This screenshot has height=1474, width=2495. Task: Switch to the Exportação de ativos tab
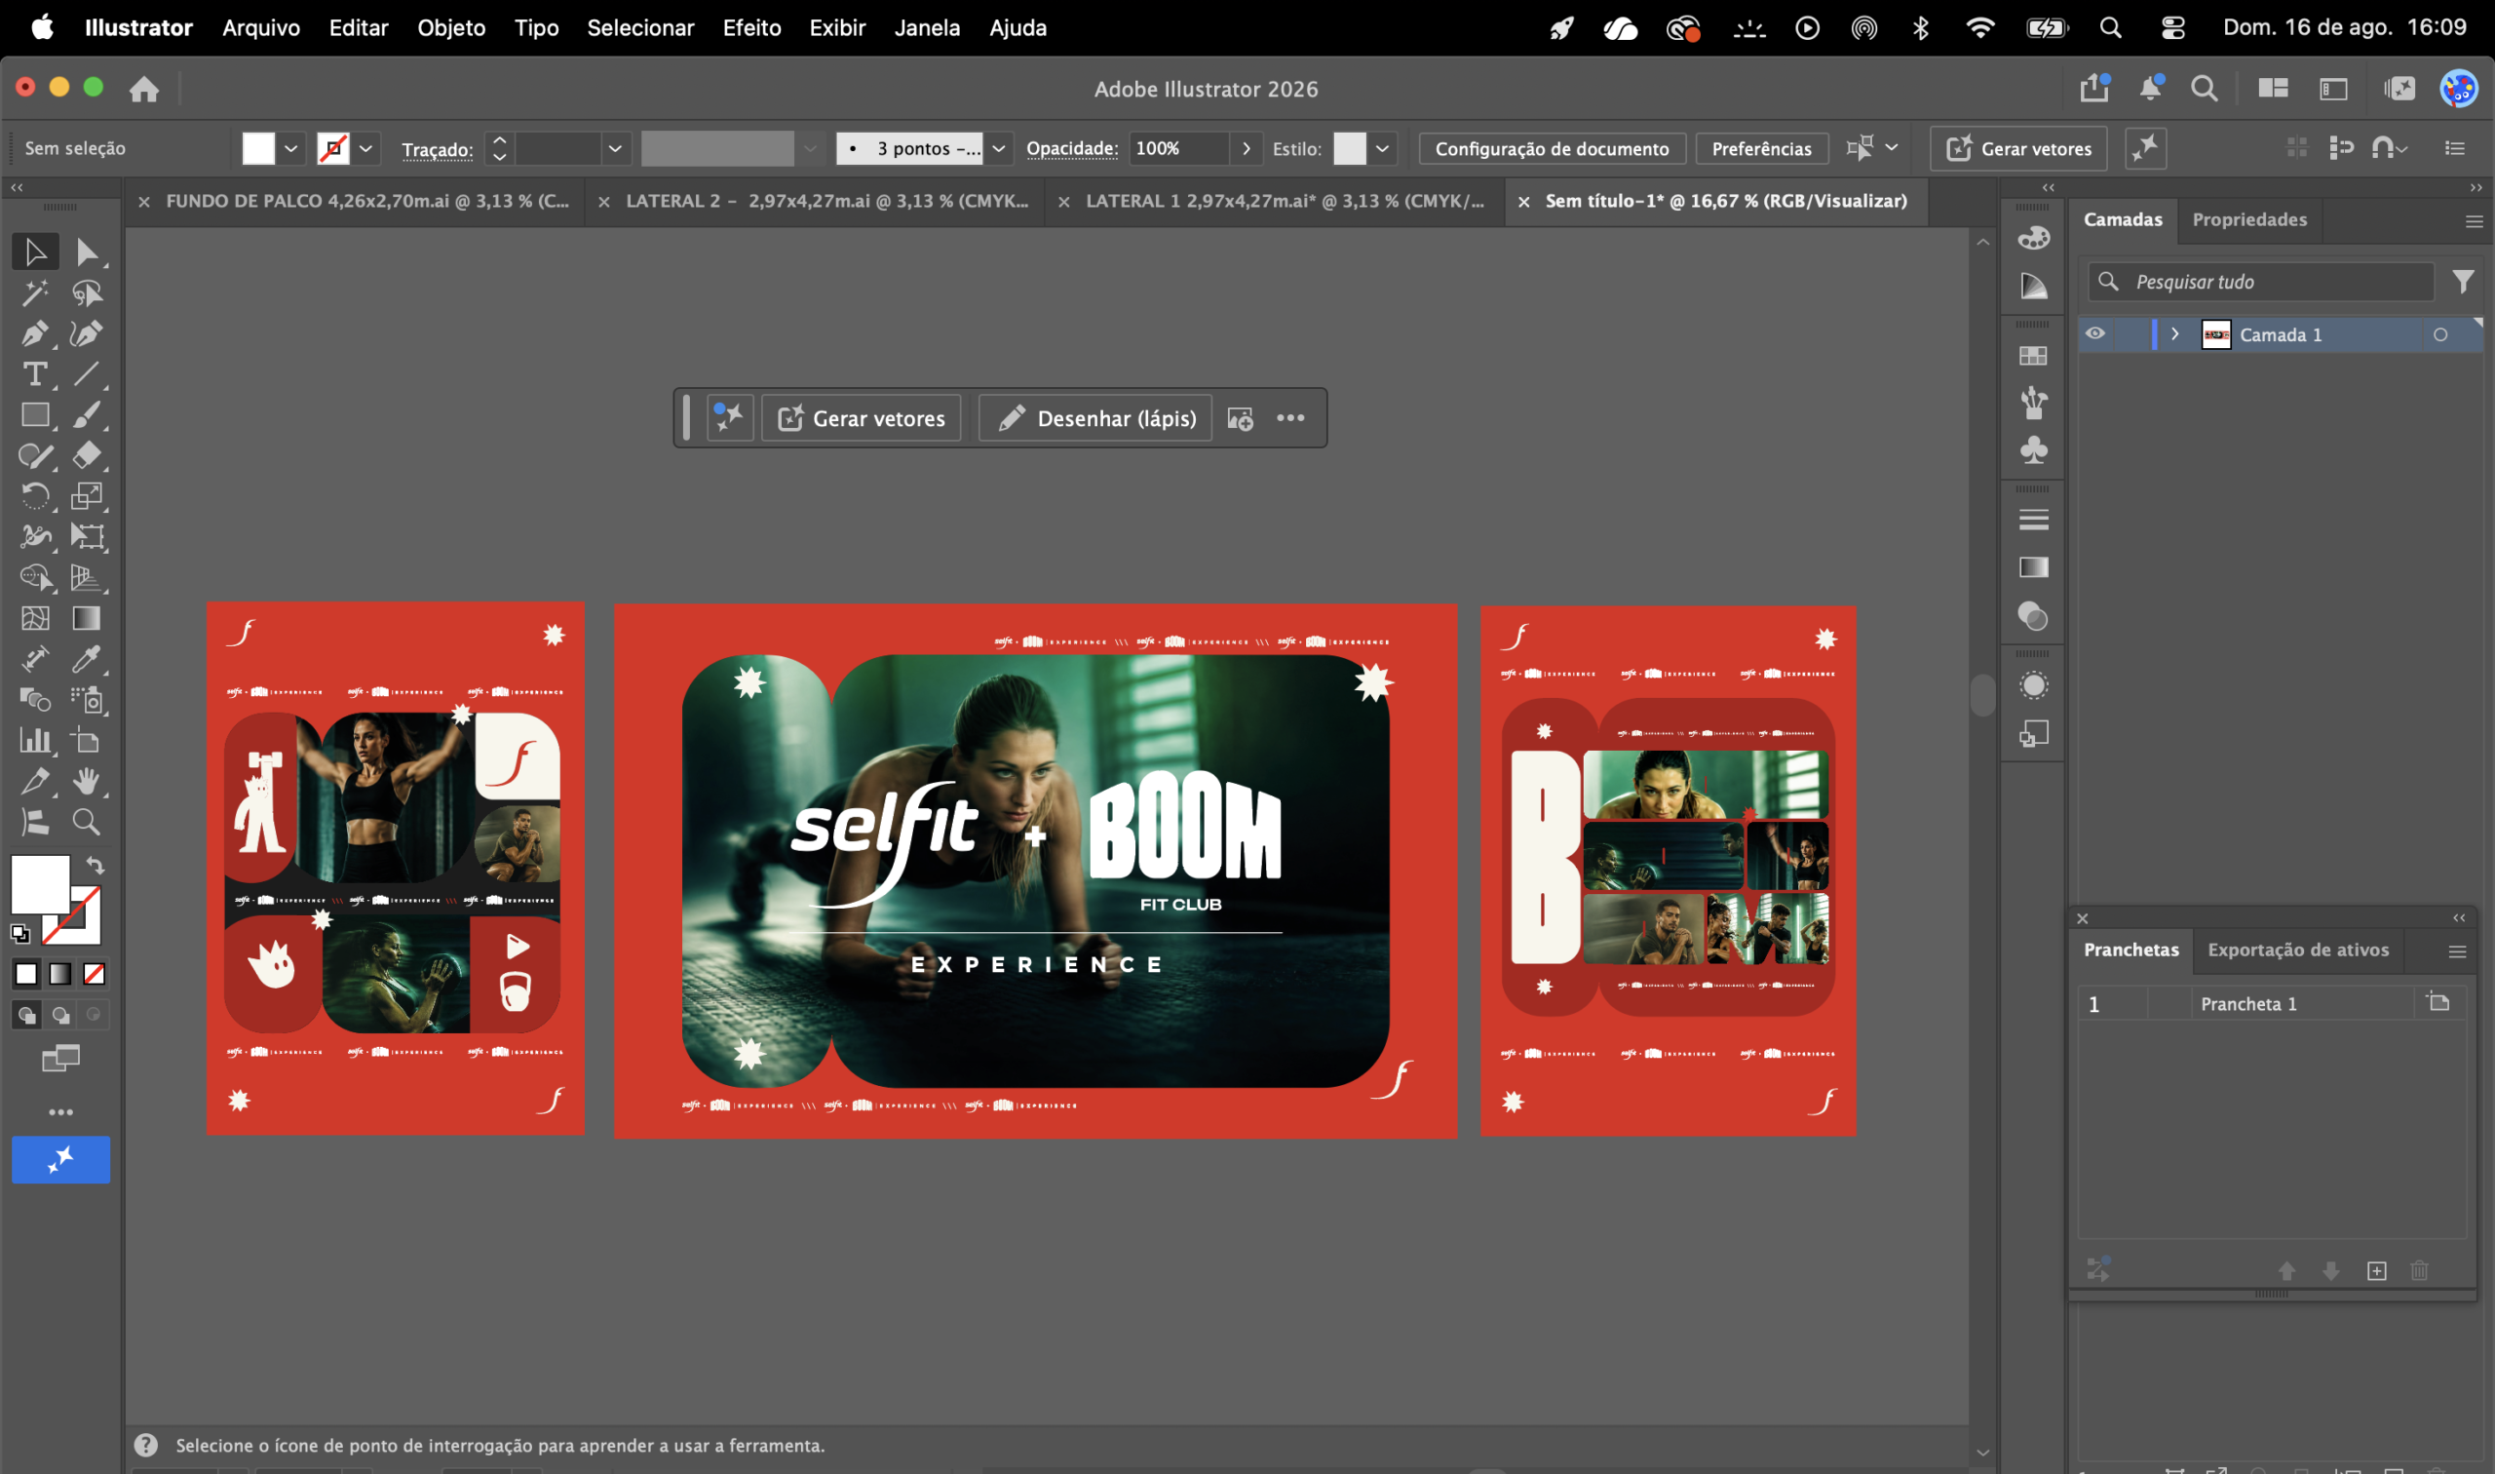point(2298,950)
